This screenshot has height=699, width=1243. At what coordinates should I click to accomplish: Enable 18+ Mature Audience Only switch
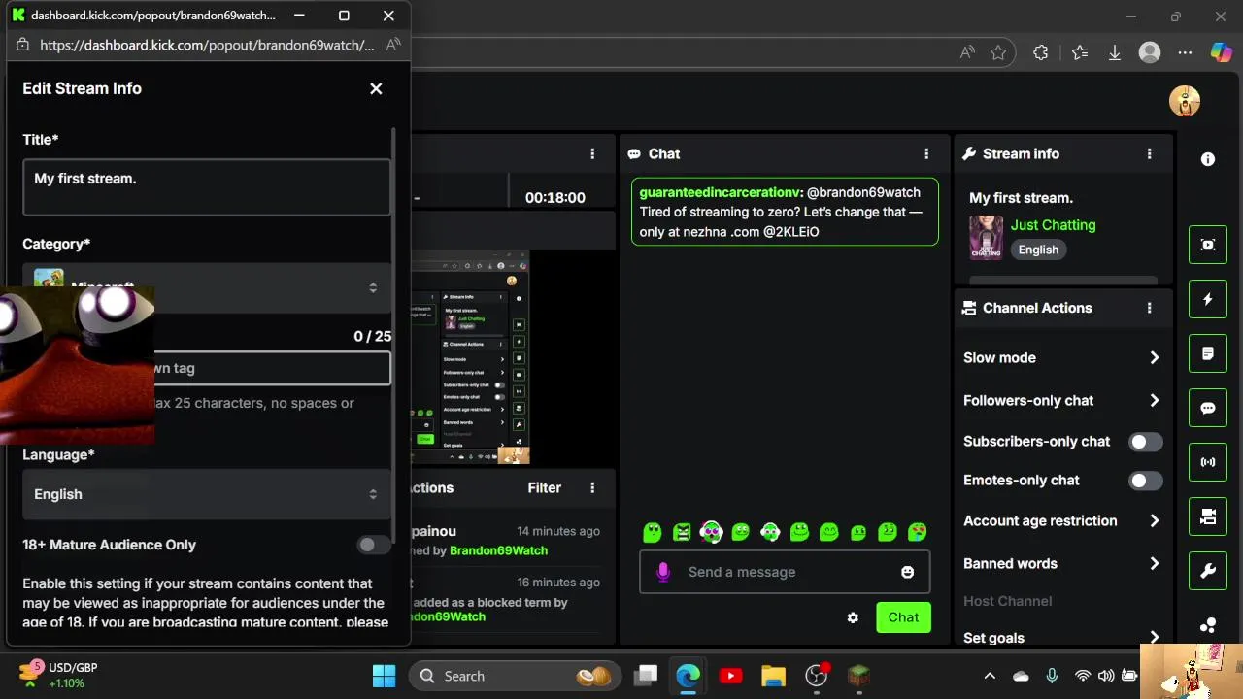point(374,545)
